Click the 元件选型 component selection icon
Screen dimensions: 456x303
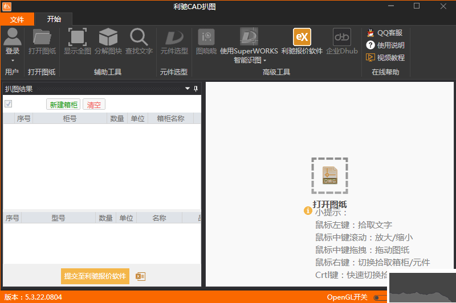point(174,37)
